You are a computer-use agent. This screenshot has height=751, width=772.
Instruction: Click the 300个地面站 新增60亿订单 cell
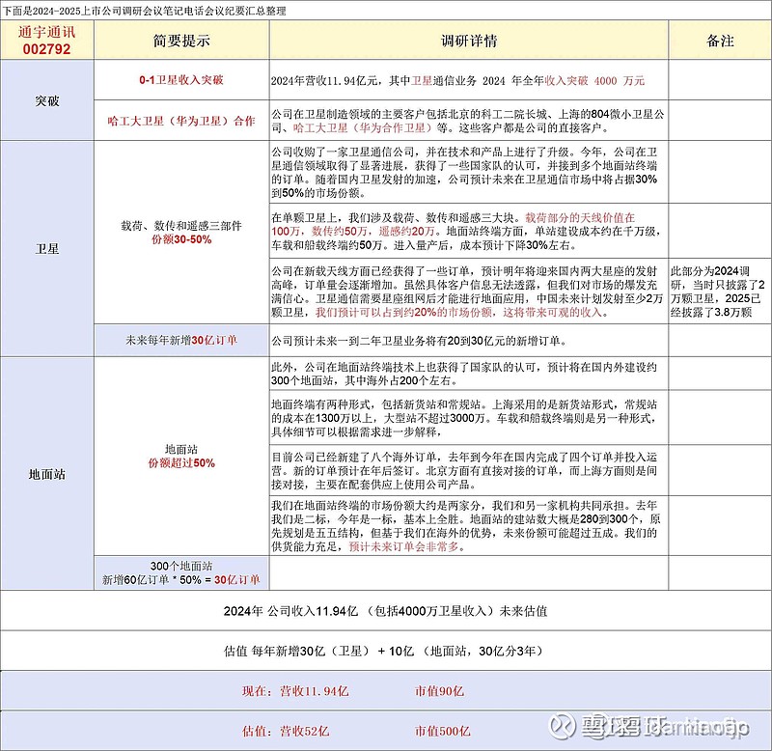(181, 572)
